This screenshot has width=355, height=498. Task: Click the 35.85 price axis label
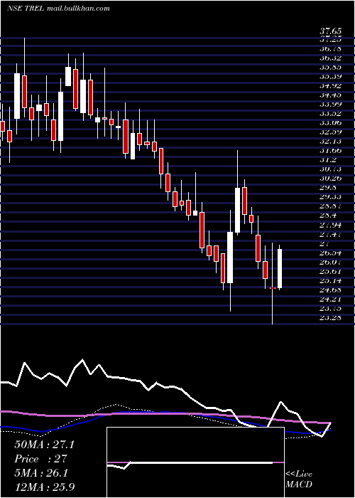(x=330, y=67)
